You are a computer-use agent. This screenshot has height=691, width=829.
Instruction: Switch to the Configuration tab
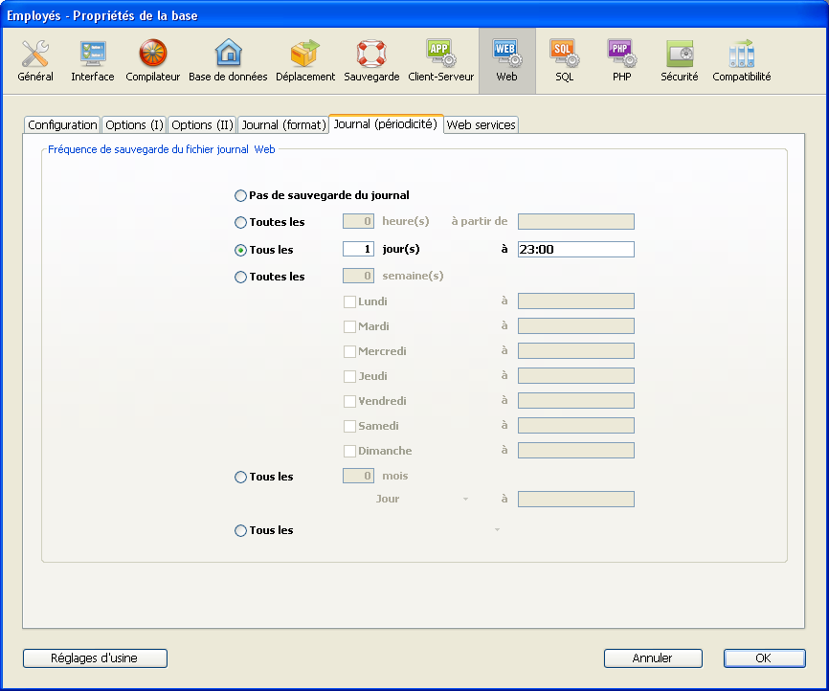(62, 125)
